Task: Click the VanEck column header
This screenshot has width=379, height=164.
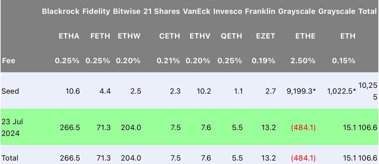Action: coord(197,11)
